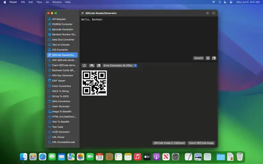Viewport: 263px width, 164px height.
Task: Toggle the sidebar panel icon in the title bar
Action: coord(214,13)
